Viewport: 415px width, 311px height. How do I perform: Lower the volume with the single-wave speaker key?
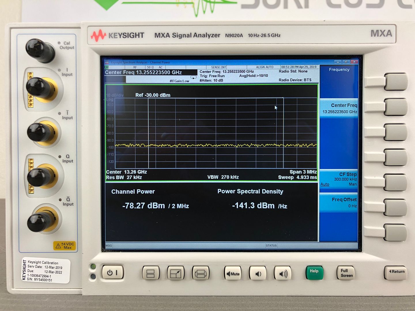258,273
